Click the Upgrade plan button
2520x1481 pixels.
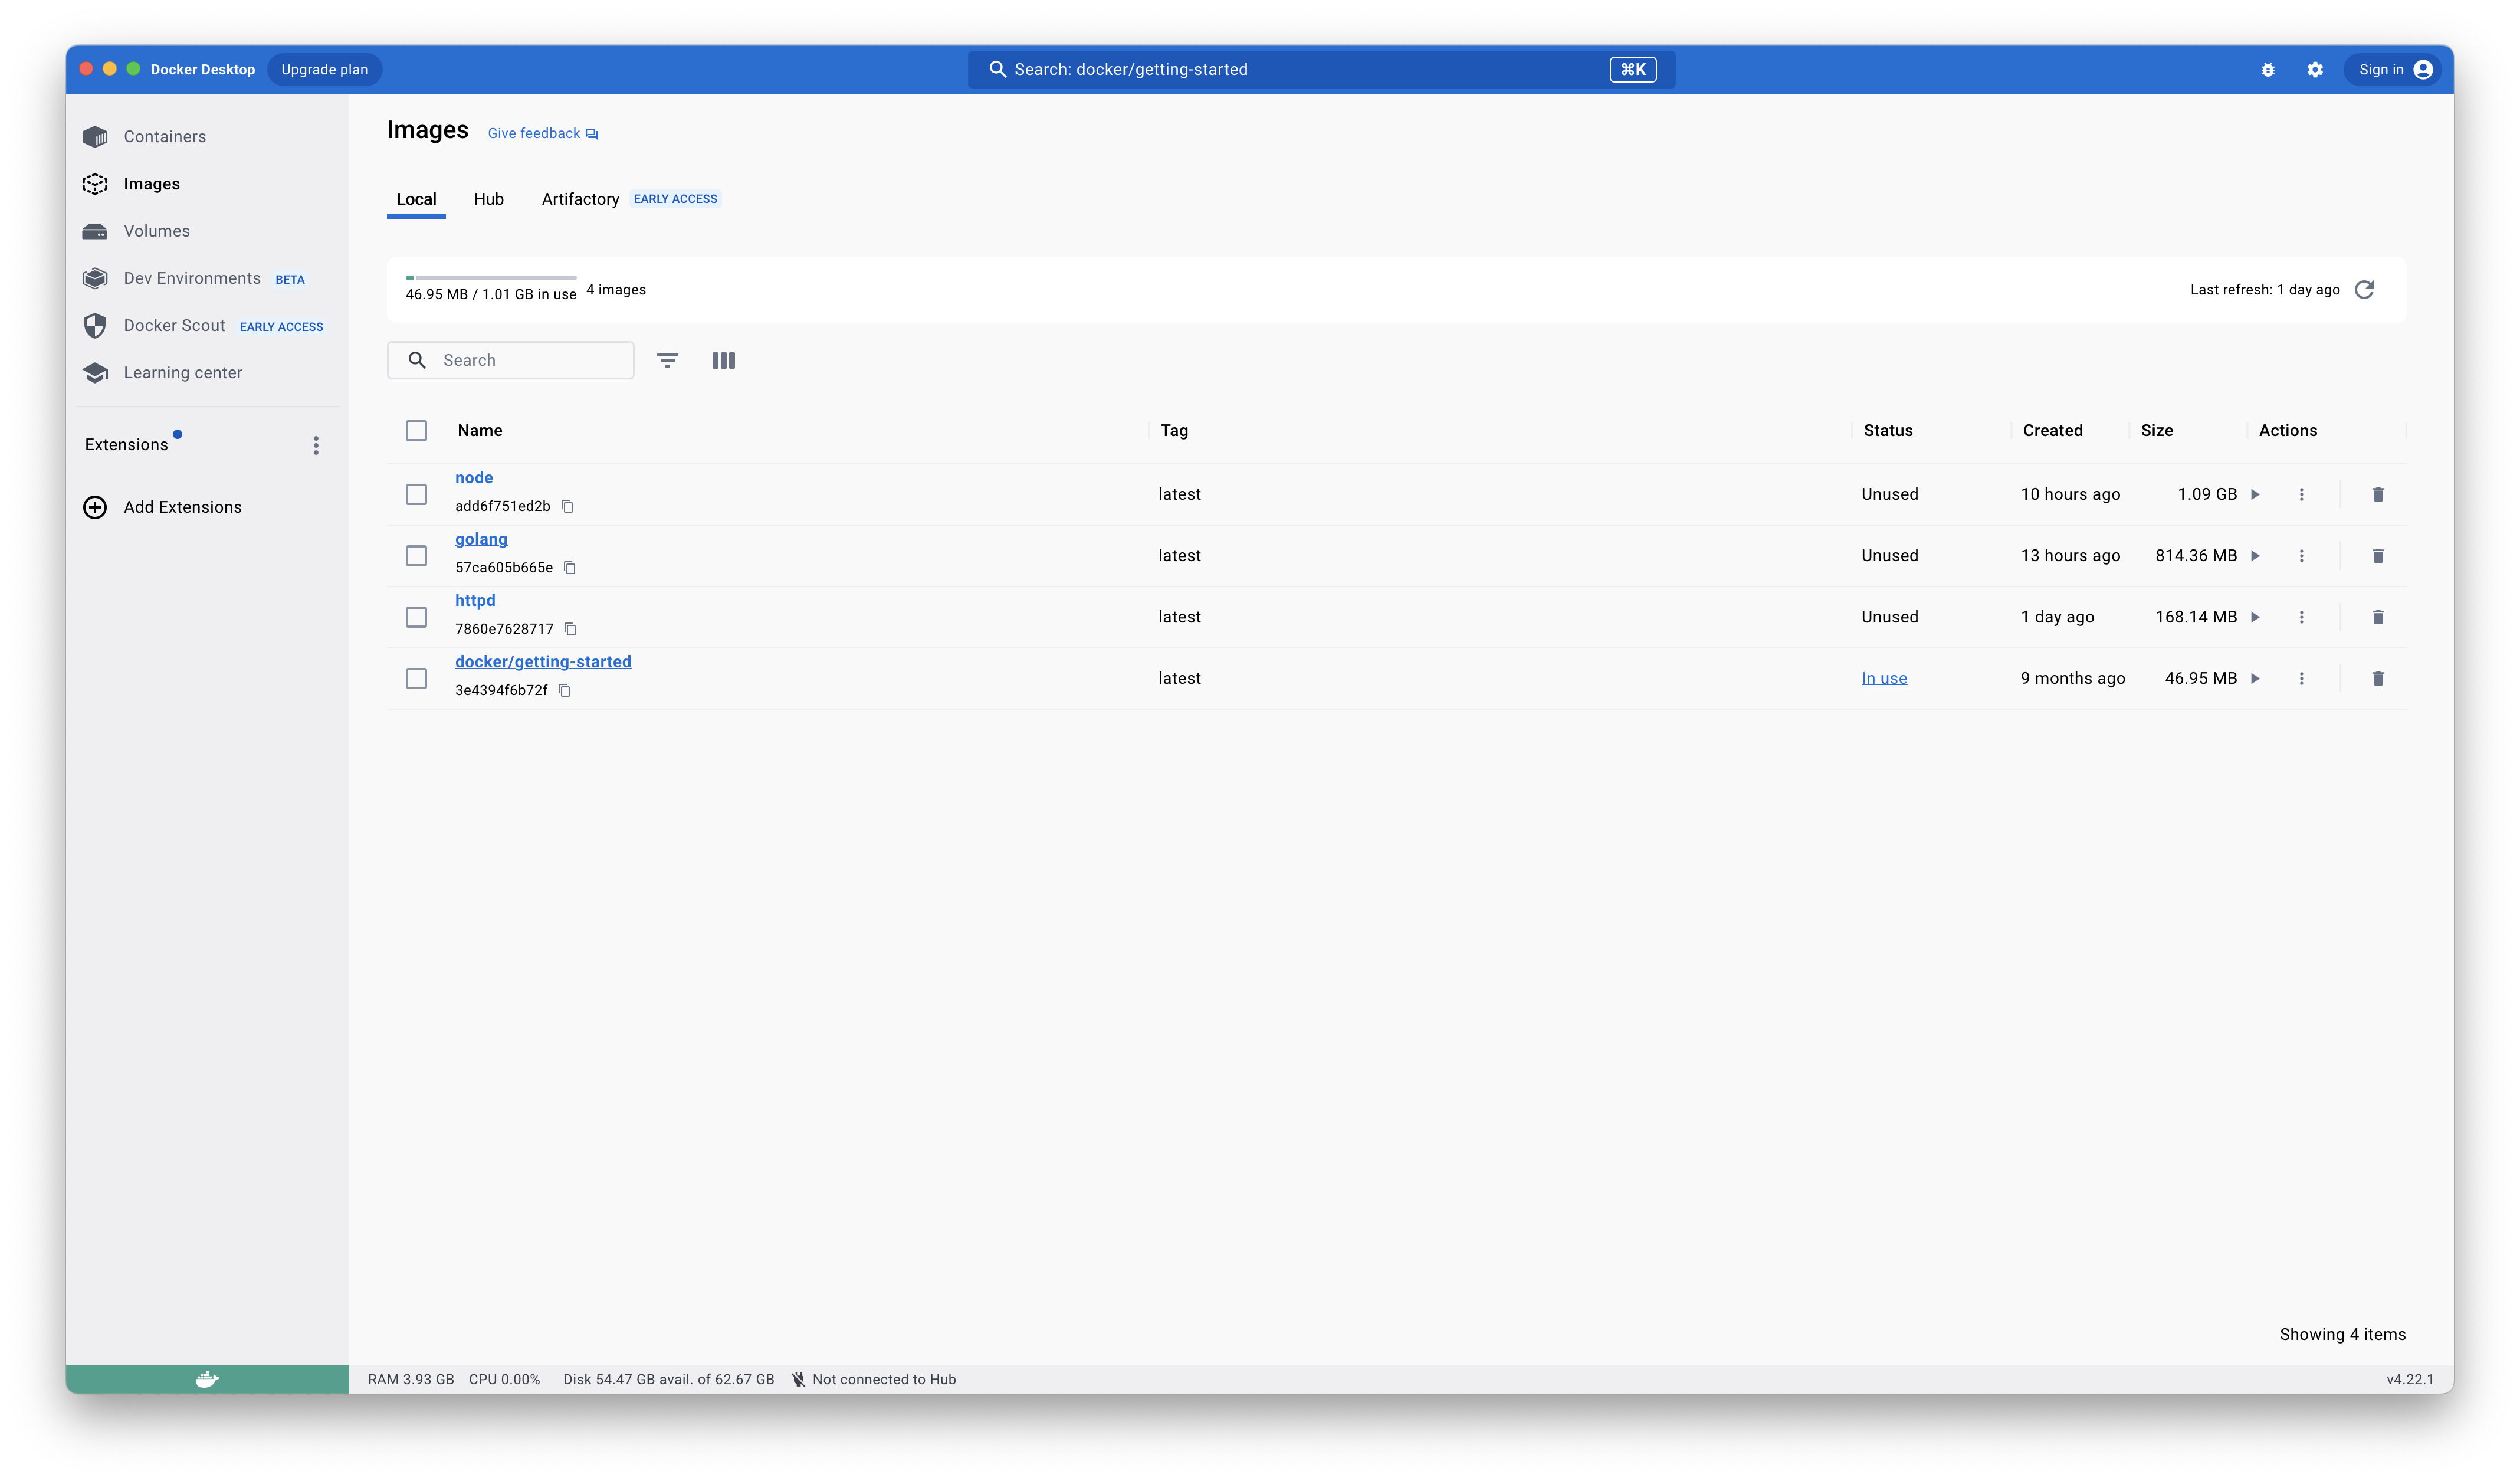[324, 70]
